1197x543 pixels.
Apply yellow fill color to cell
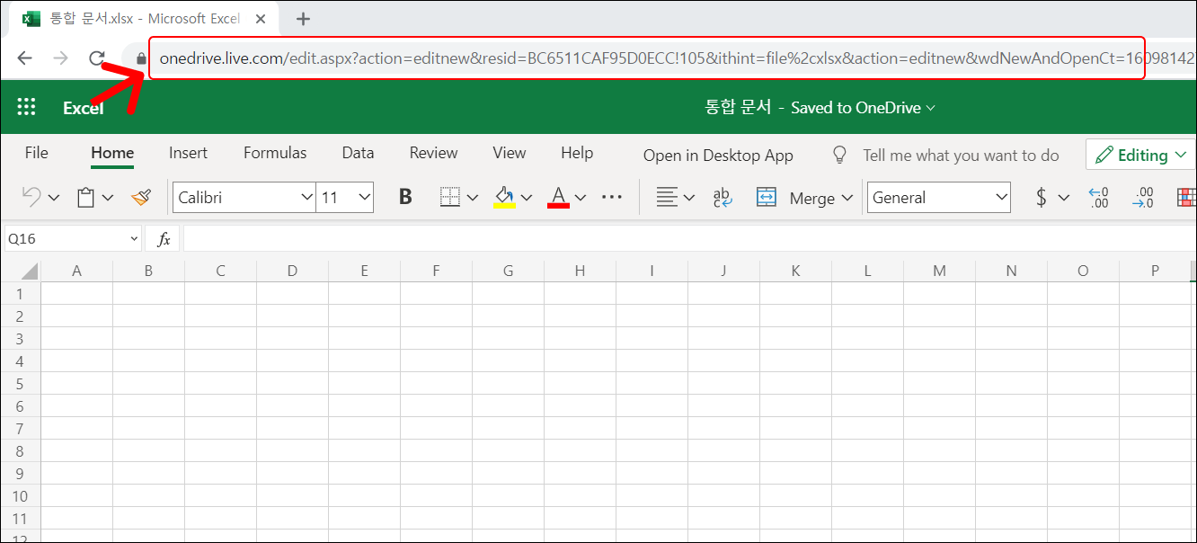[504, 198]
